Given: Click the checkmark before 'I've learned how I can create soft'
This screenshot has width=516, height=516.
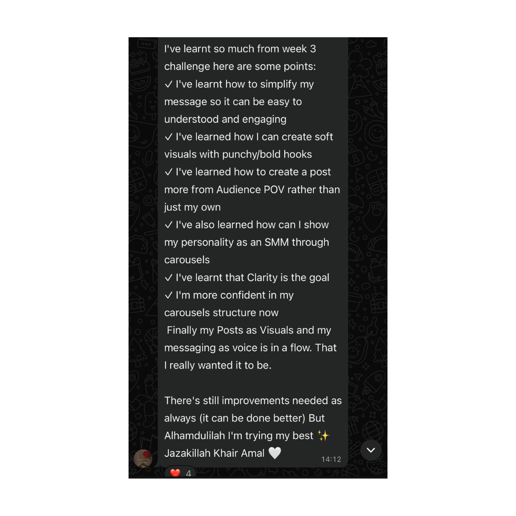Looking at the screenshot, I should click(168, 137).
